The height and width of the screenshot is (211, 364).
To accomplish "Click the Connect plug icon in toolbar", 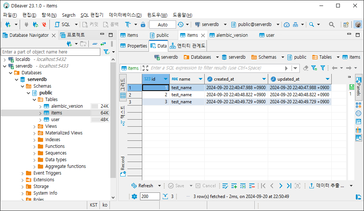I will [26, 25].
